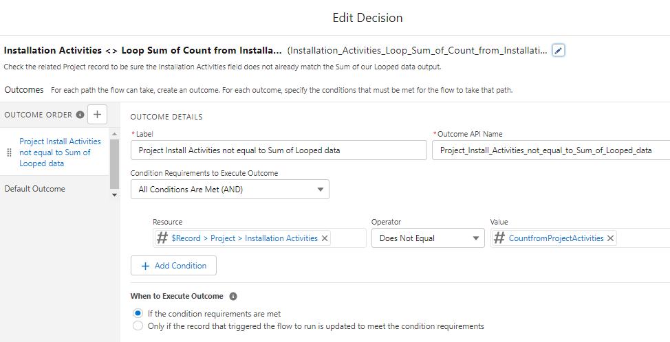Open the Condition Requirements to Execute Outcome dropdown
The width and height of the screenshot is (670, 342).
coord(230,190)
